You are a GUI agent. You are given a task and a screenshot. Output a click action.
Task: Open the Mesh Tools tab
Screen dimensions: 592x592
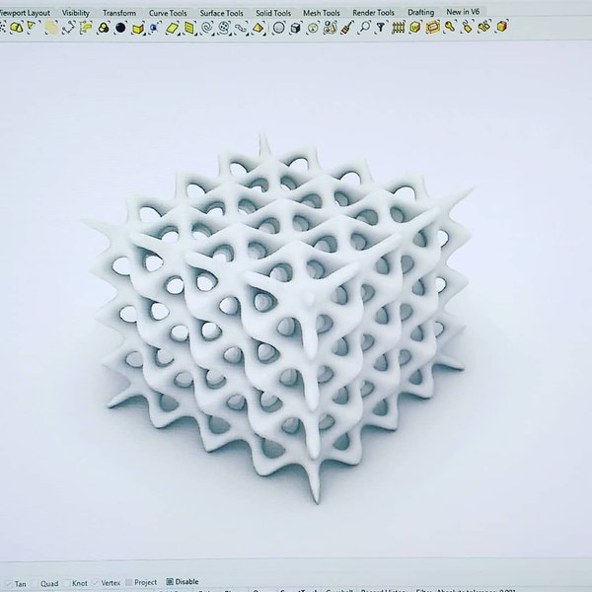click(x=322, y=13)
